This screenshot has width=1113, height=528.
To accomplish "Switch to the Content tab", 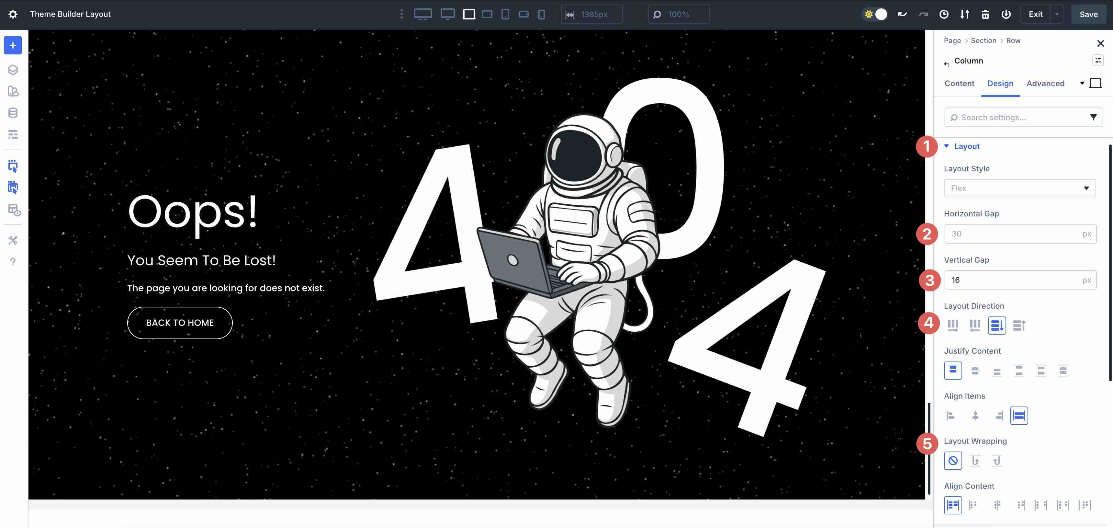I will [x=959, y=84].
